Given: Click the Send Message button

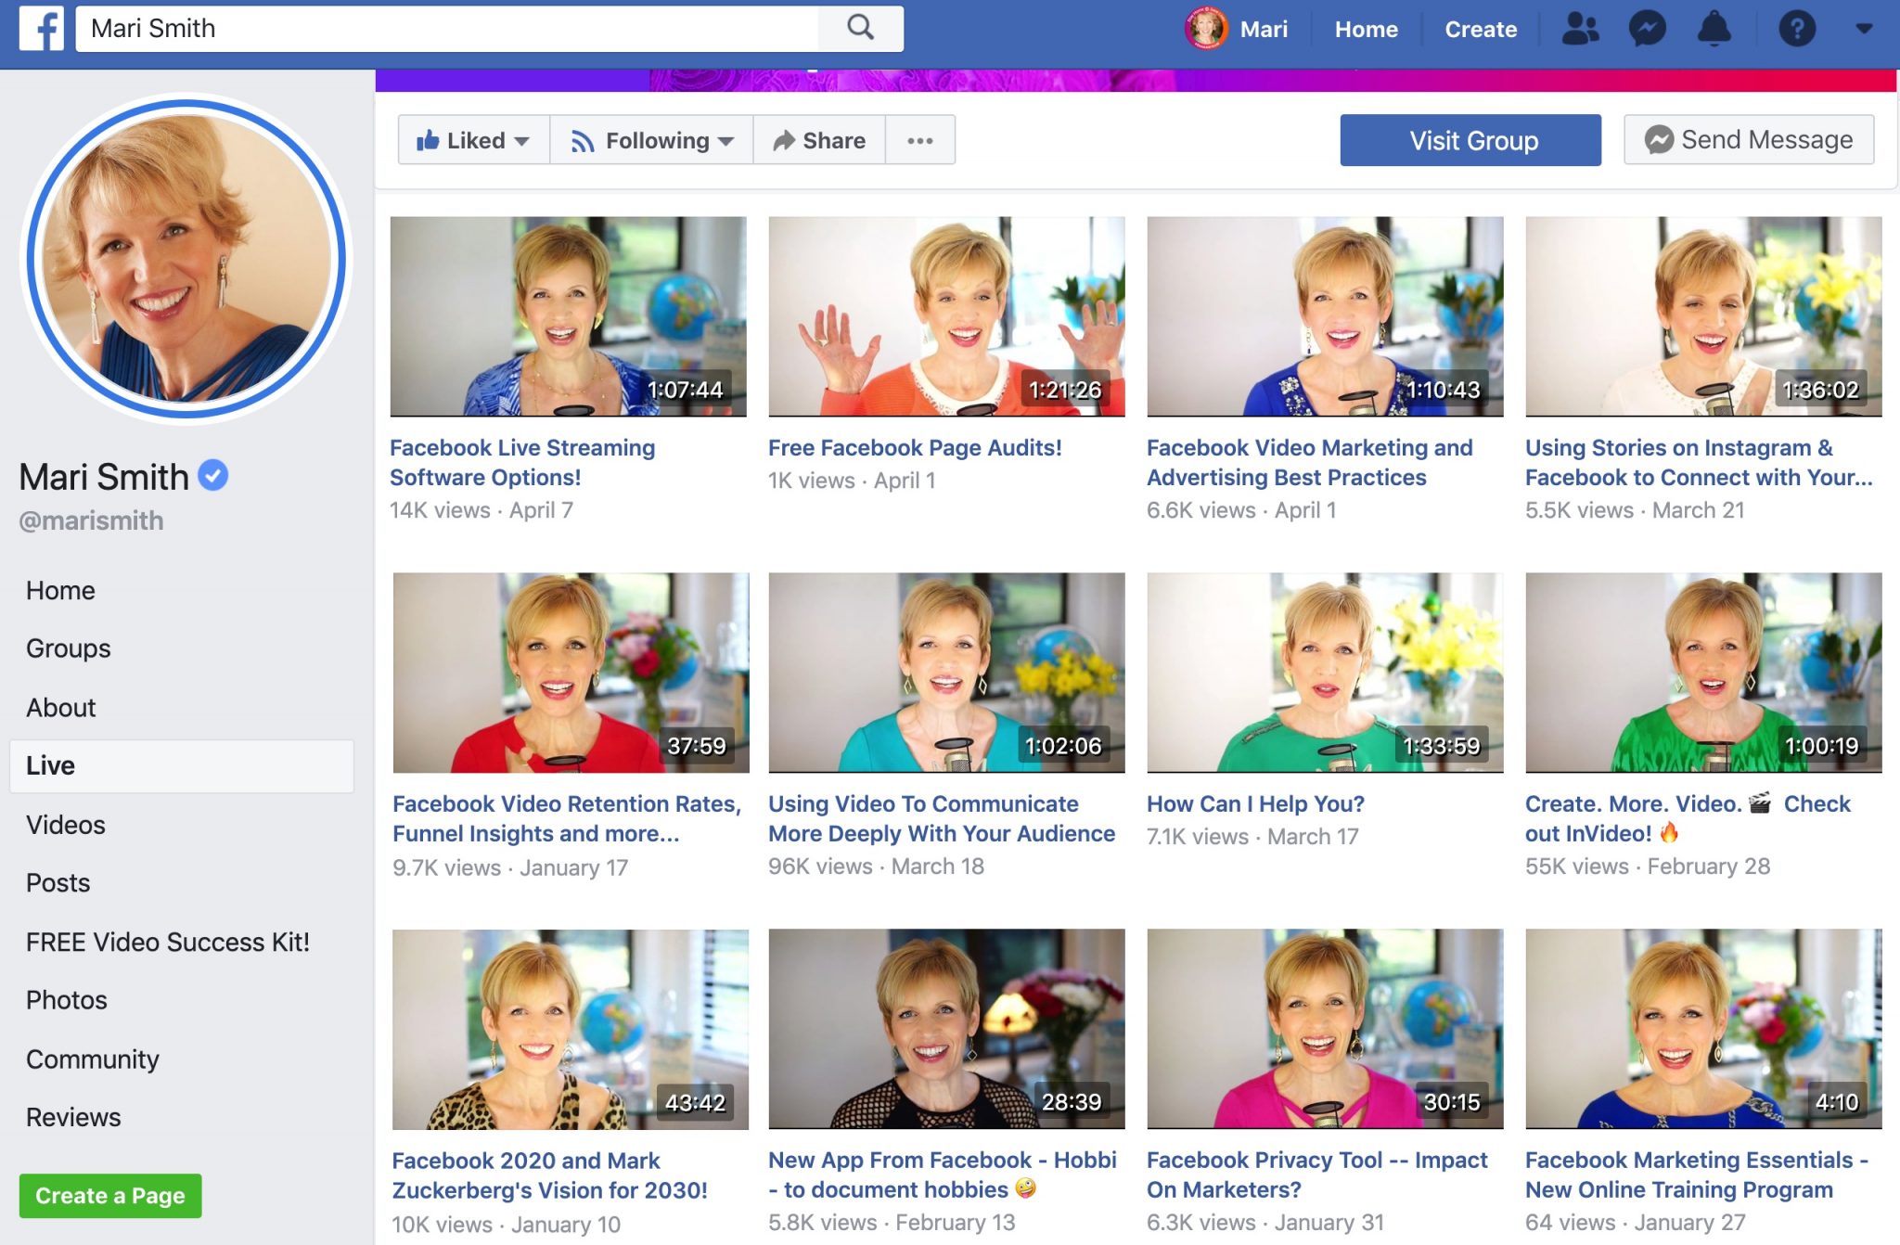Looking at the screenshot, I should click(x=1748, y=140).
